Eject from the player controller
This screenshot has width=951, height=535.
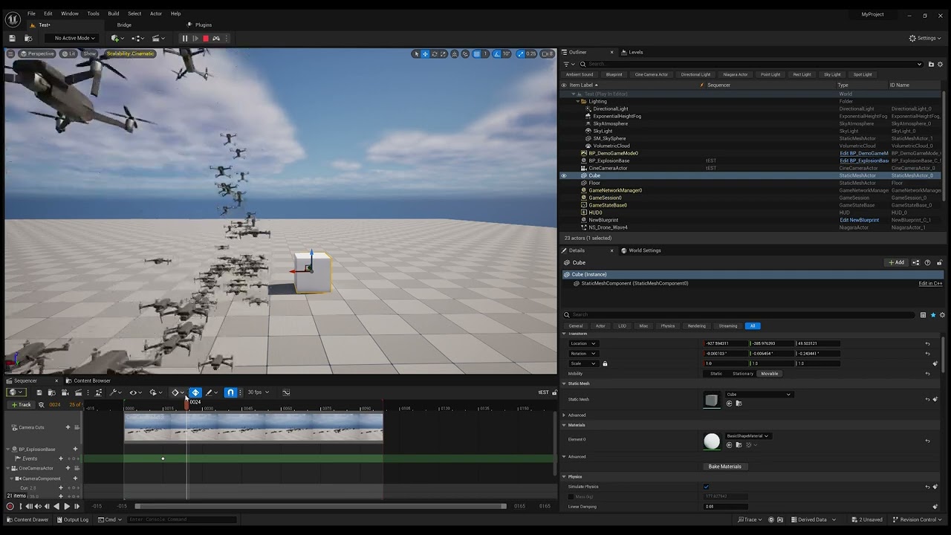pos(216,38)
